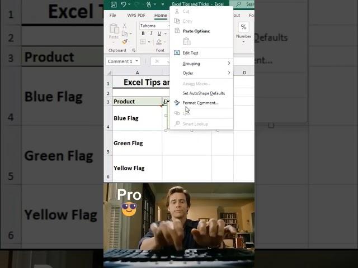The width and height of the screenshot is (358, 268).
Task: Click the Borders icon in Font group
Action: click(143, 41)
